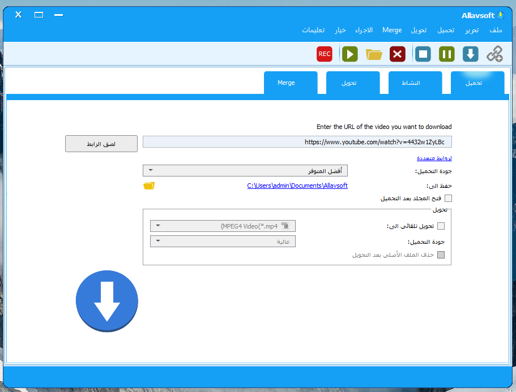Click the red X delete toolbar icon

click(397, 54)
